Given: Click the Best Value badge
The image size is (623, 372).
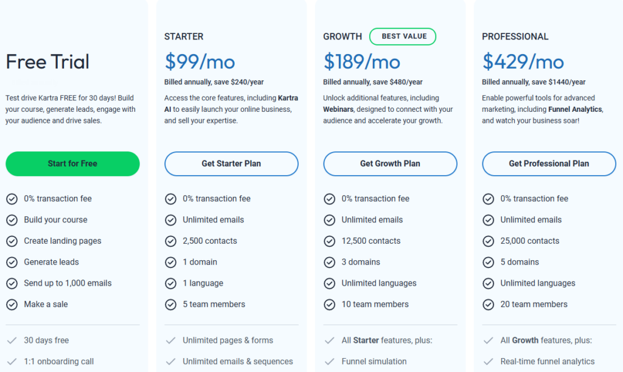Looking at the screenshot, I should pos(403,36).
